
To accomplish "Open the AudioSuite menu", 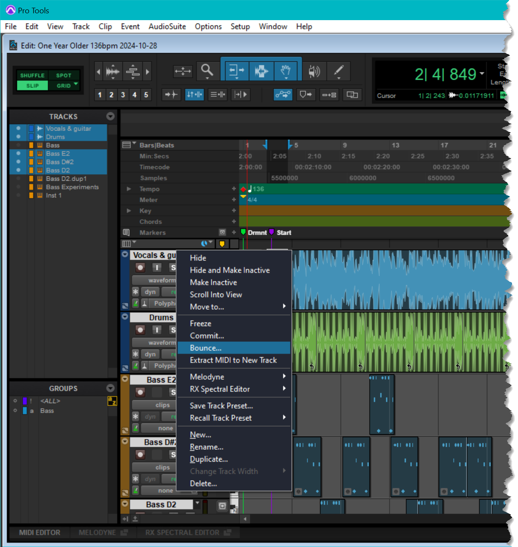I will (167, 27).
